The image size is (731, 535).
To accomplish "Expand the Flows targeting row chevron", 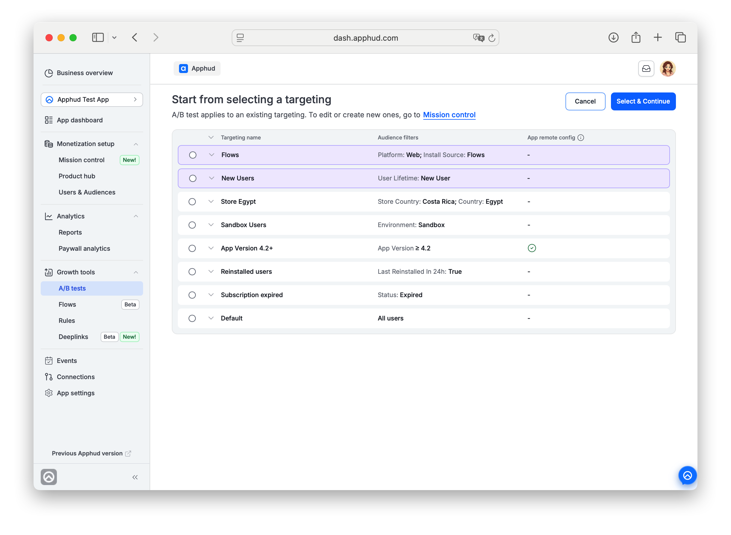I will click(212, 155).
